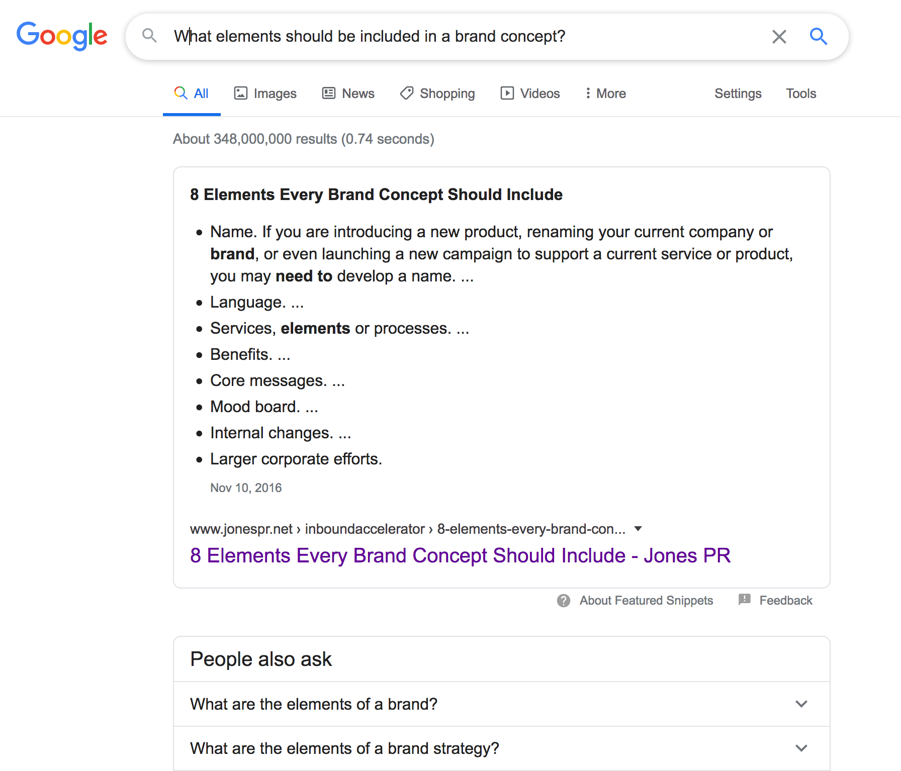Click the About Featured Snippets question icon
This screenshot has width=901, height=771.
[x=564, y=601]
